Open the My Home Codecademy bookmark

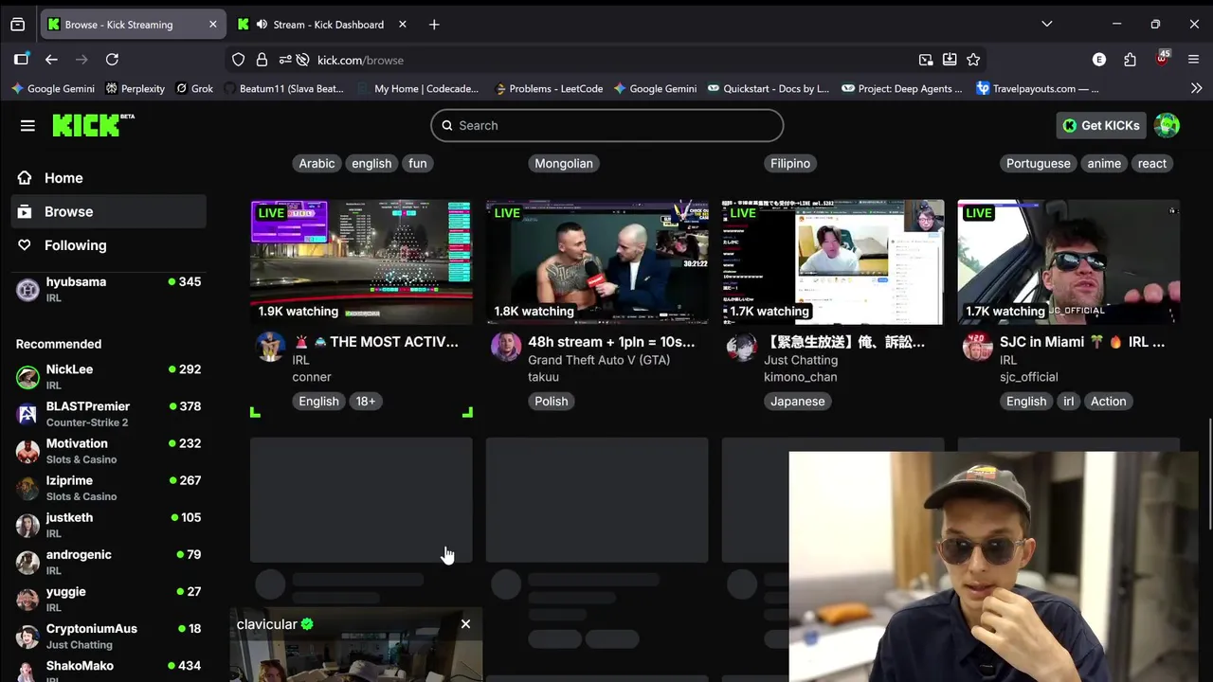click(x=418, y=88)
